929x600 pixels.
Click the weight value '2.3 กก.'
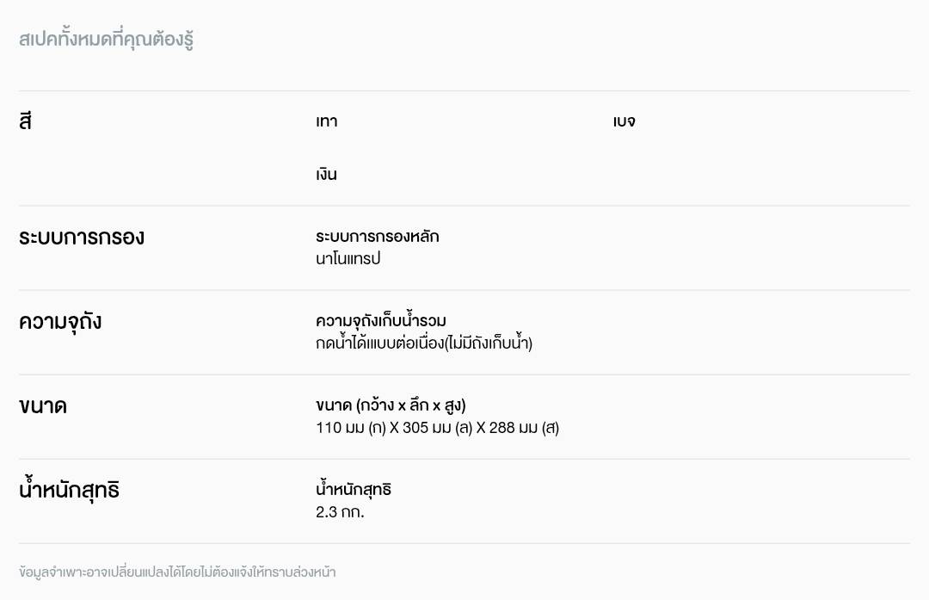coord(340,512)
